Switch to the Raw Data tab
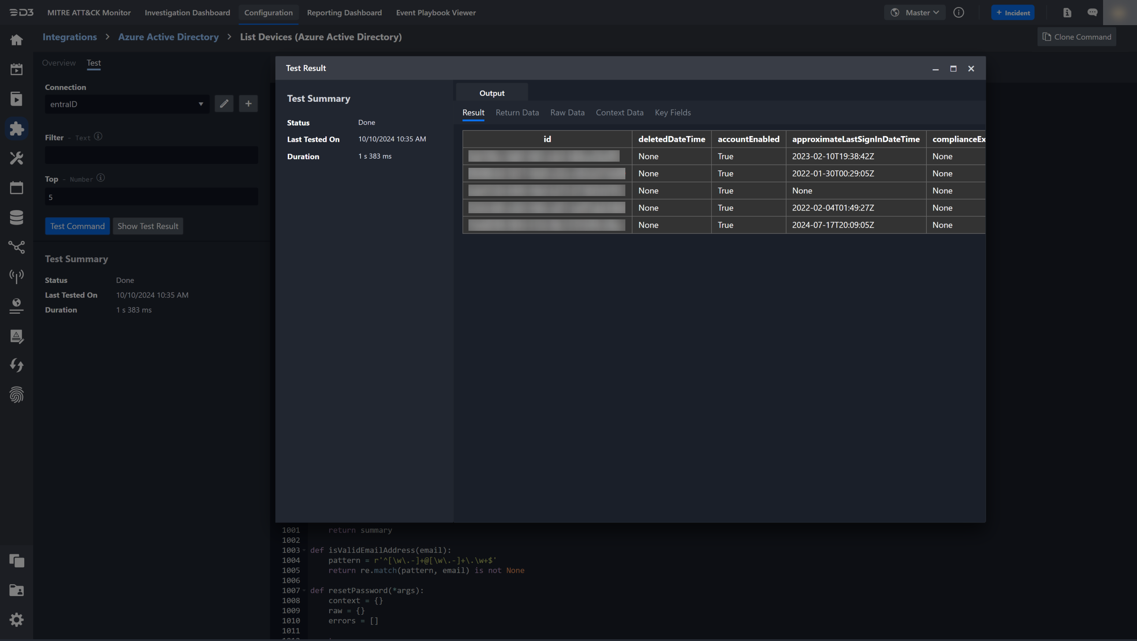This screenshot has width=1137, height=641. [x=567, y=112]
